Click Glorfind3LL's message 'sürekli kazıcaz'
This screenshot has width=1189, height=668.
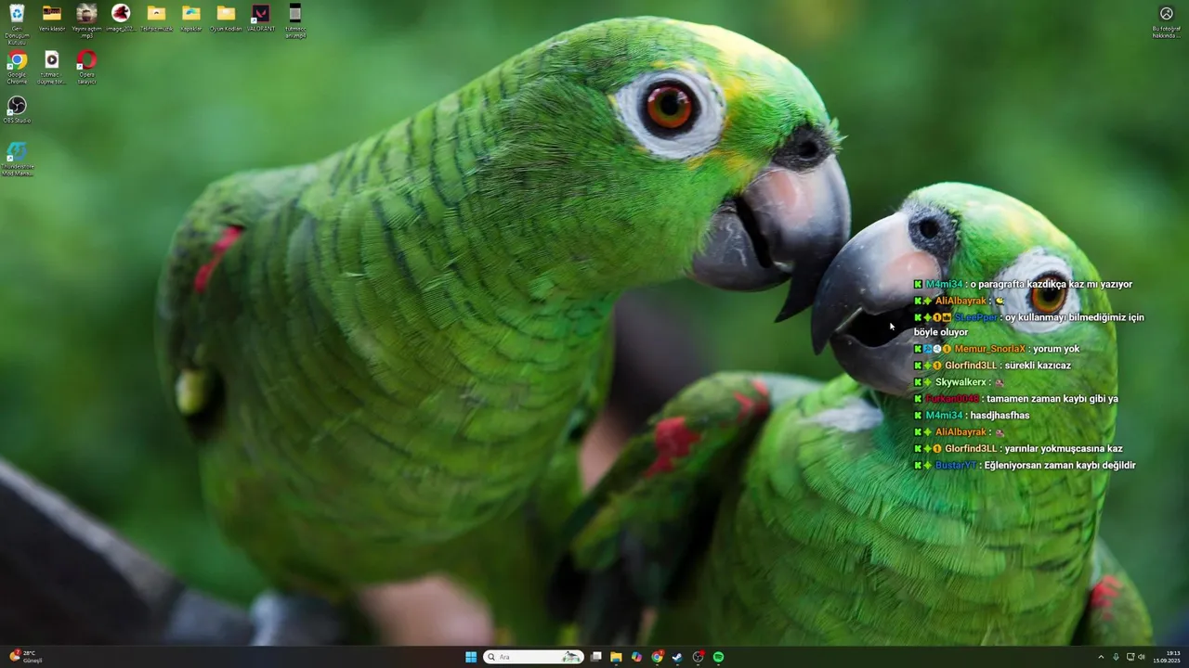pos(1038,366)
